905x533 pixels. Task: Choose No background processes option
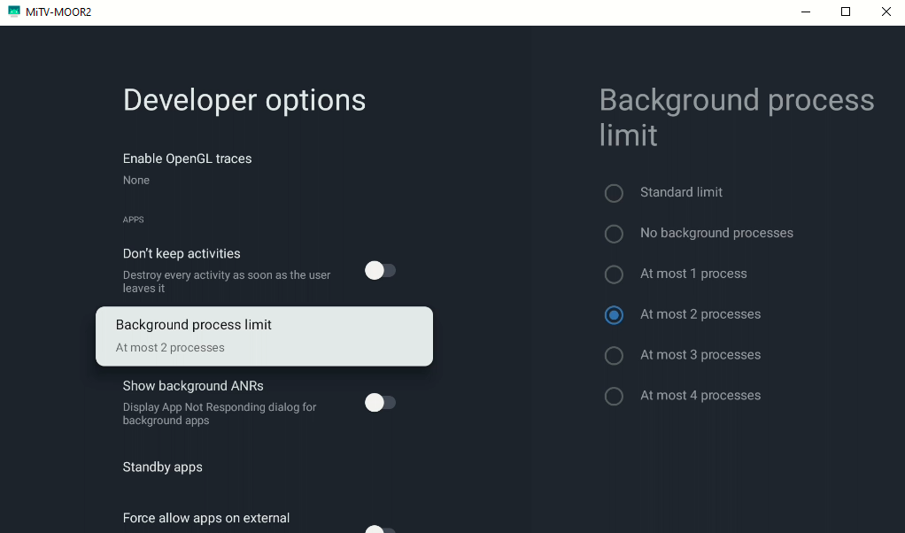click(614, 234)
